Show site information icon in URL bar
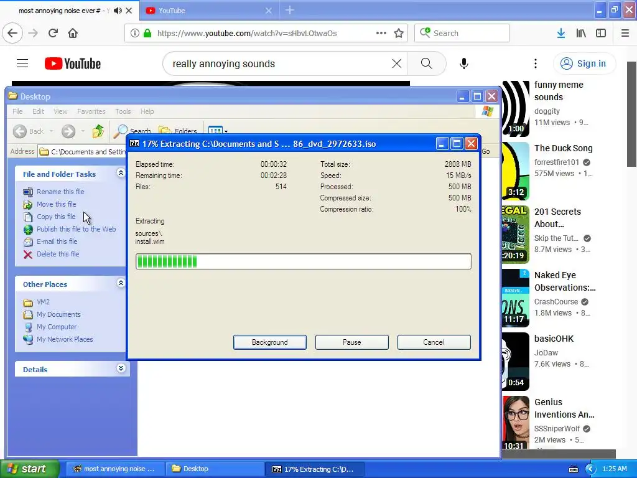 (x=134, y=34)
